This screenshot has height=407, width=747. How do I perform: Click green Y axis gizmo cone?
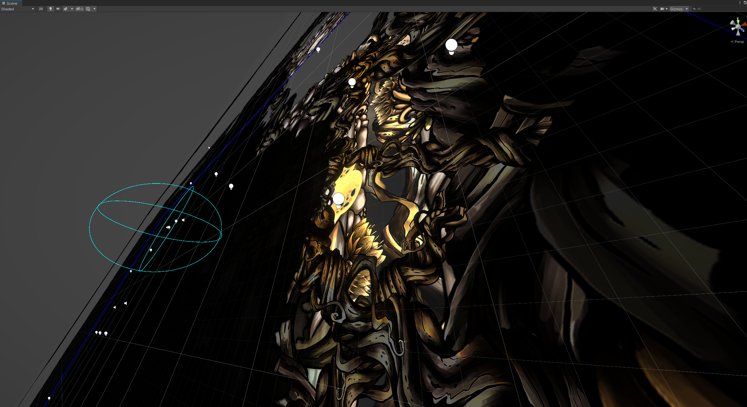click(738, 21)
